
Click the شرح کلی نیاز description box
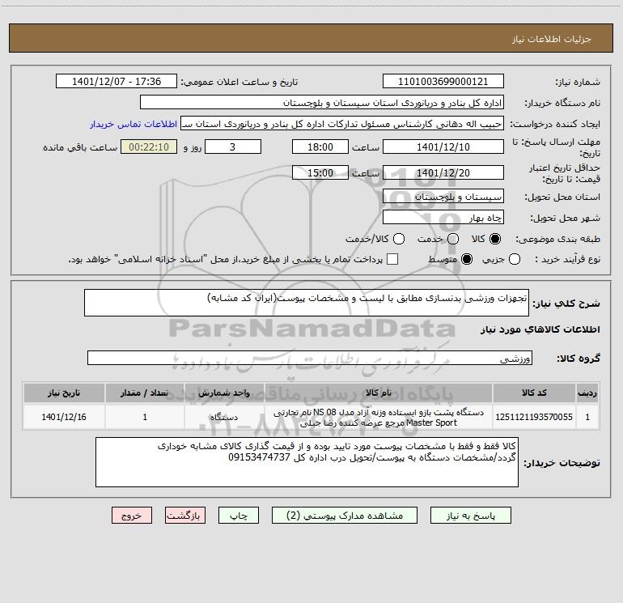pyautogui.click(x=307, y=303)
